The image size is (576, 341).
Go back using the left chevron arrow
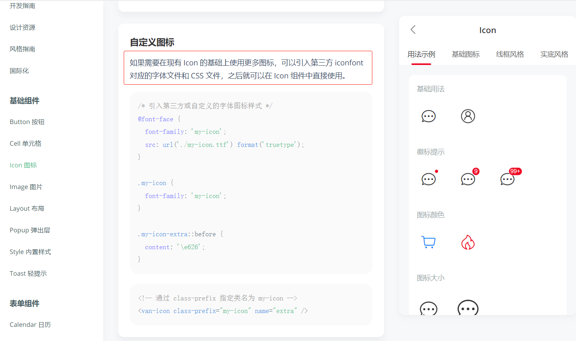tap(413, 30)
